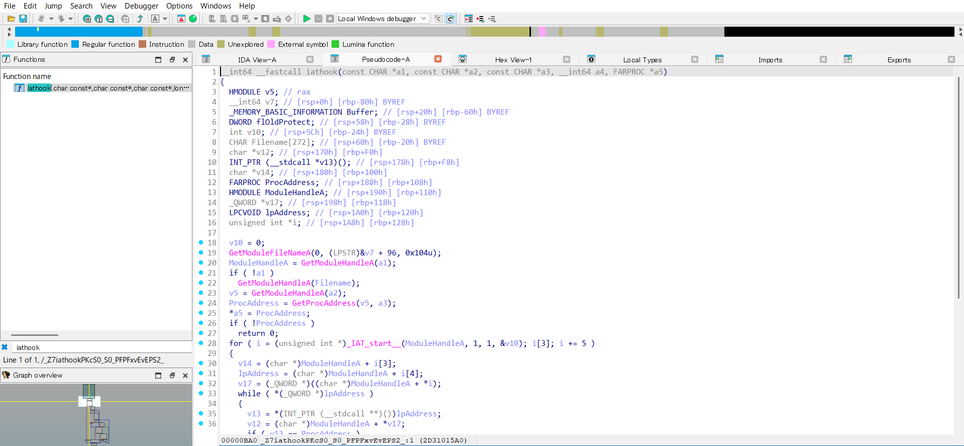Open the Jump menu
964x446 pixels.
point(53,6)
